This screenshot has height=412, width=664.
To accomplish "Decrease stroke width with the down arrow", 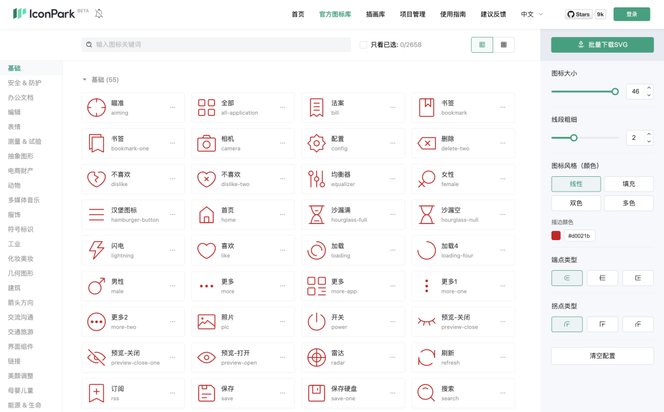I will click(649, 141).
